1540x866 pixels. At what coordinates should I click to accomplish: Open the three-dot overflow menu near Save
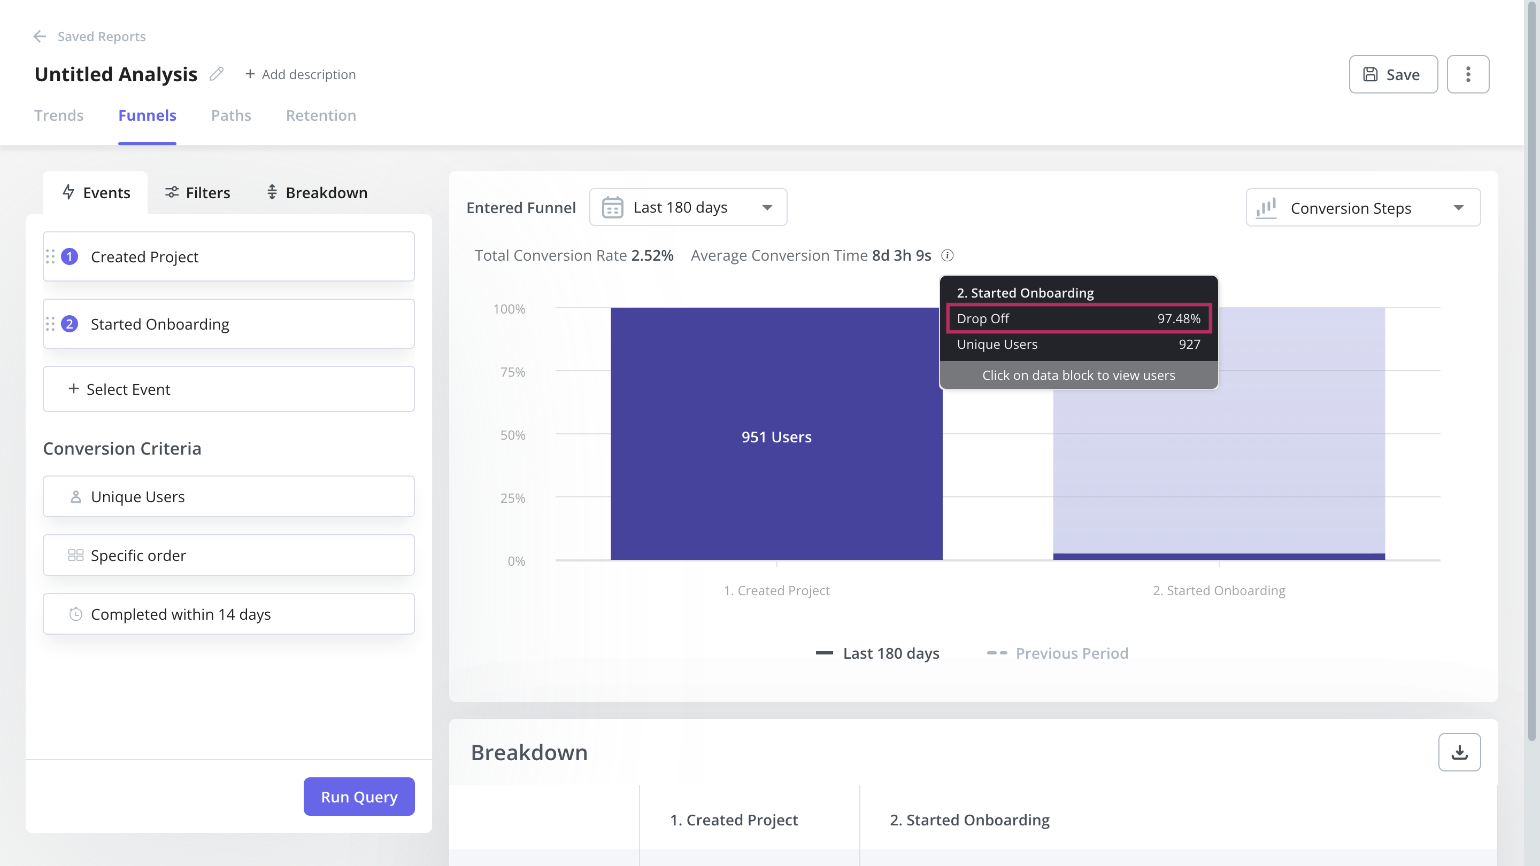(x=1468, y=74)
